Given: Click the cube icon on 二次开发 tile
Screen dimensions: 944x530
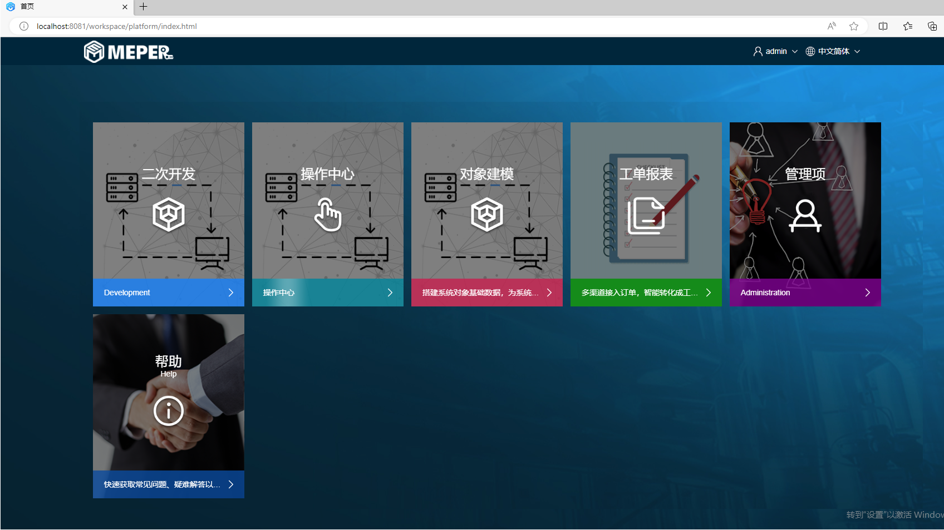Looking at the screenshot, I should [x=169, y=215].
